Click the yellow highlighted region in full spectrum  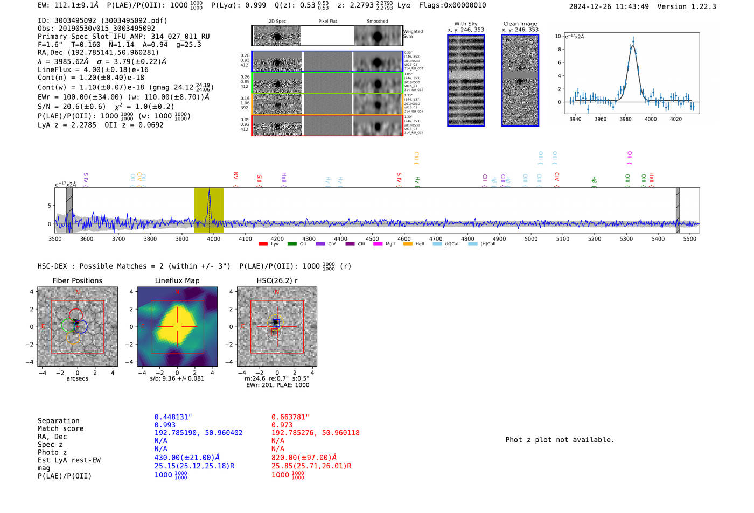point(209,210)
